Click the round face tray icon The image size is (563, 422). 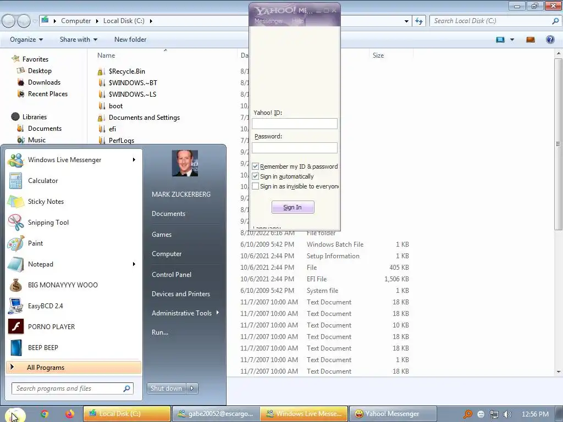[x=481, y=414]
